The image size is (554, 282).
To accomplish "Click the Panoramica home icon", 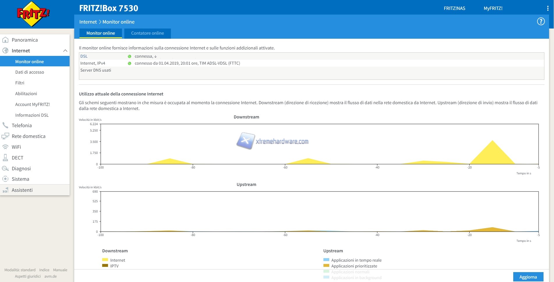I will pos(5,40).
